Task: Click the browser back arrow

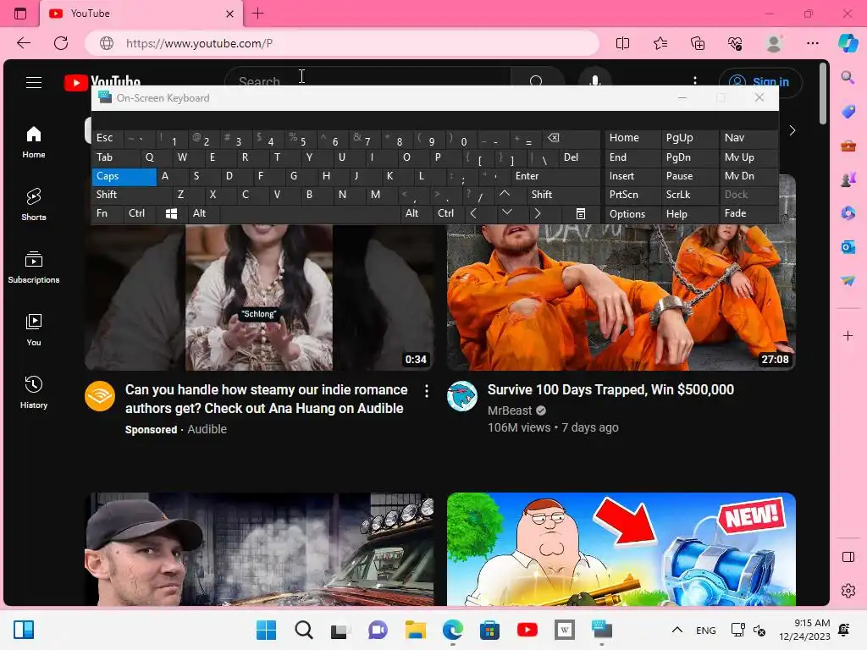Action: point(23,43)
